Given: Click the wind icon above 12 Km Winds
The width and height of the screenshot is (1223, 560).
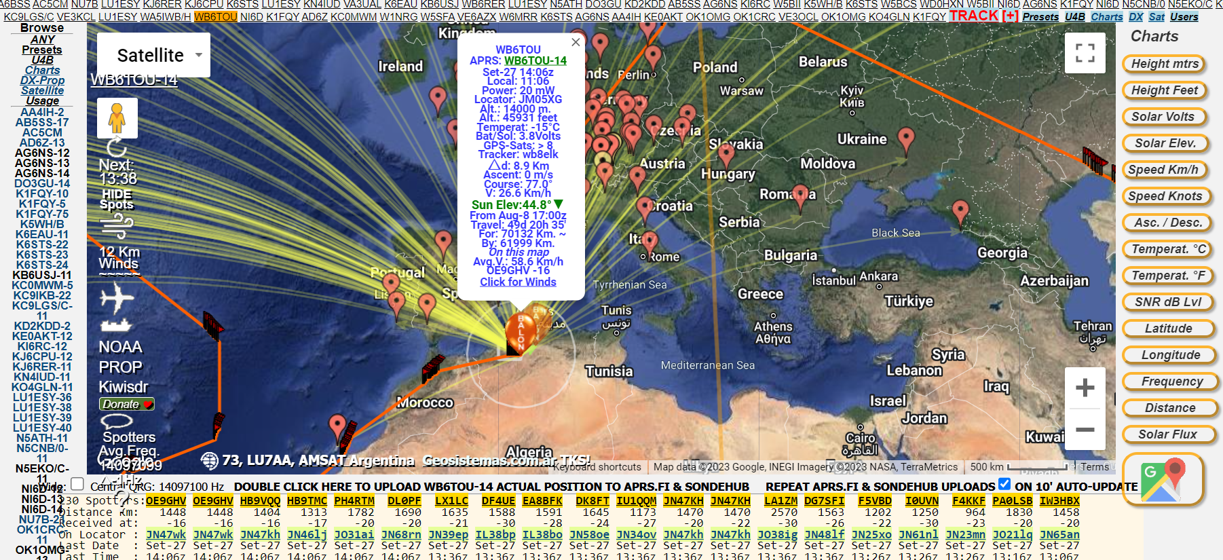Looking at the screenshot, I should click(x=117, y=225).
